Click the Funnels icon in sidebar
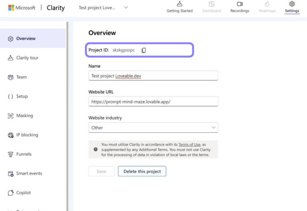This screenshot has height=211, width=307. coord(10,154)
